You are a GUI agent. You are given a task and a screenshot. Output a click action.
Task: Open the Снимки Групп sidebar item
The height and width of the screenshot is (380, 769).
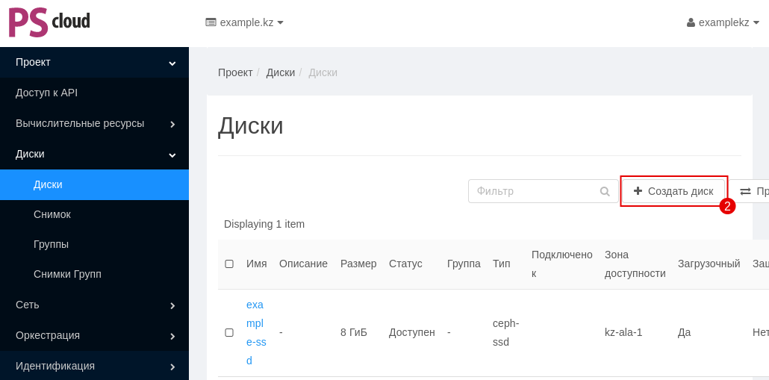94,274
